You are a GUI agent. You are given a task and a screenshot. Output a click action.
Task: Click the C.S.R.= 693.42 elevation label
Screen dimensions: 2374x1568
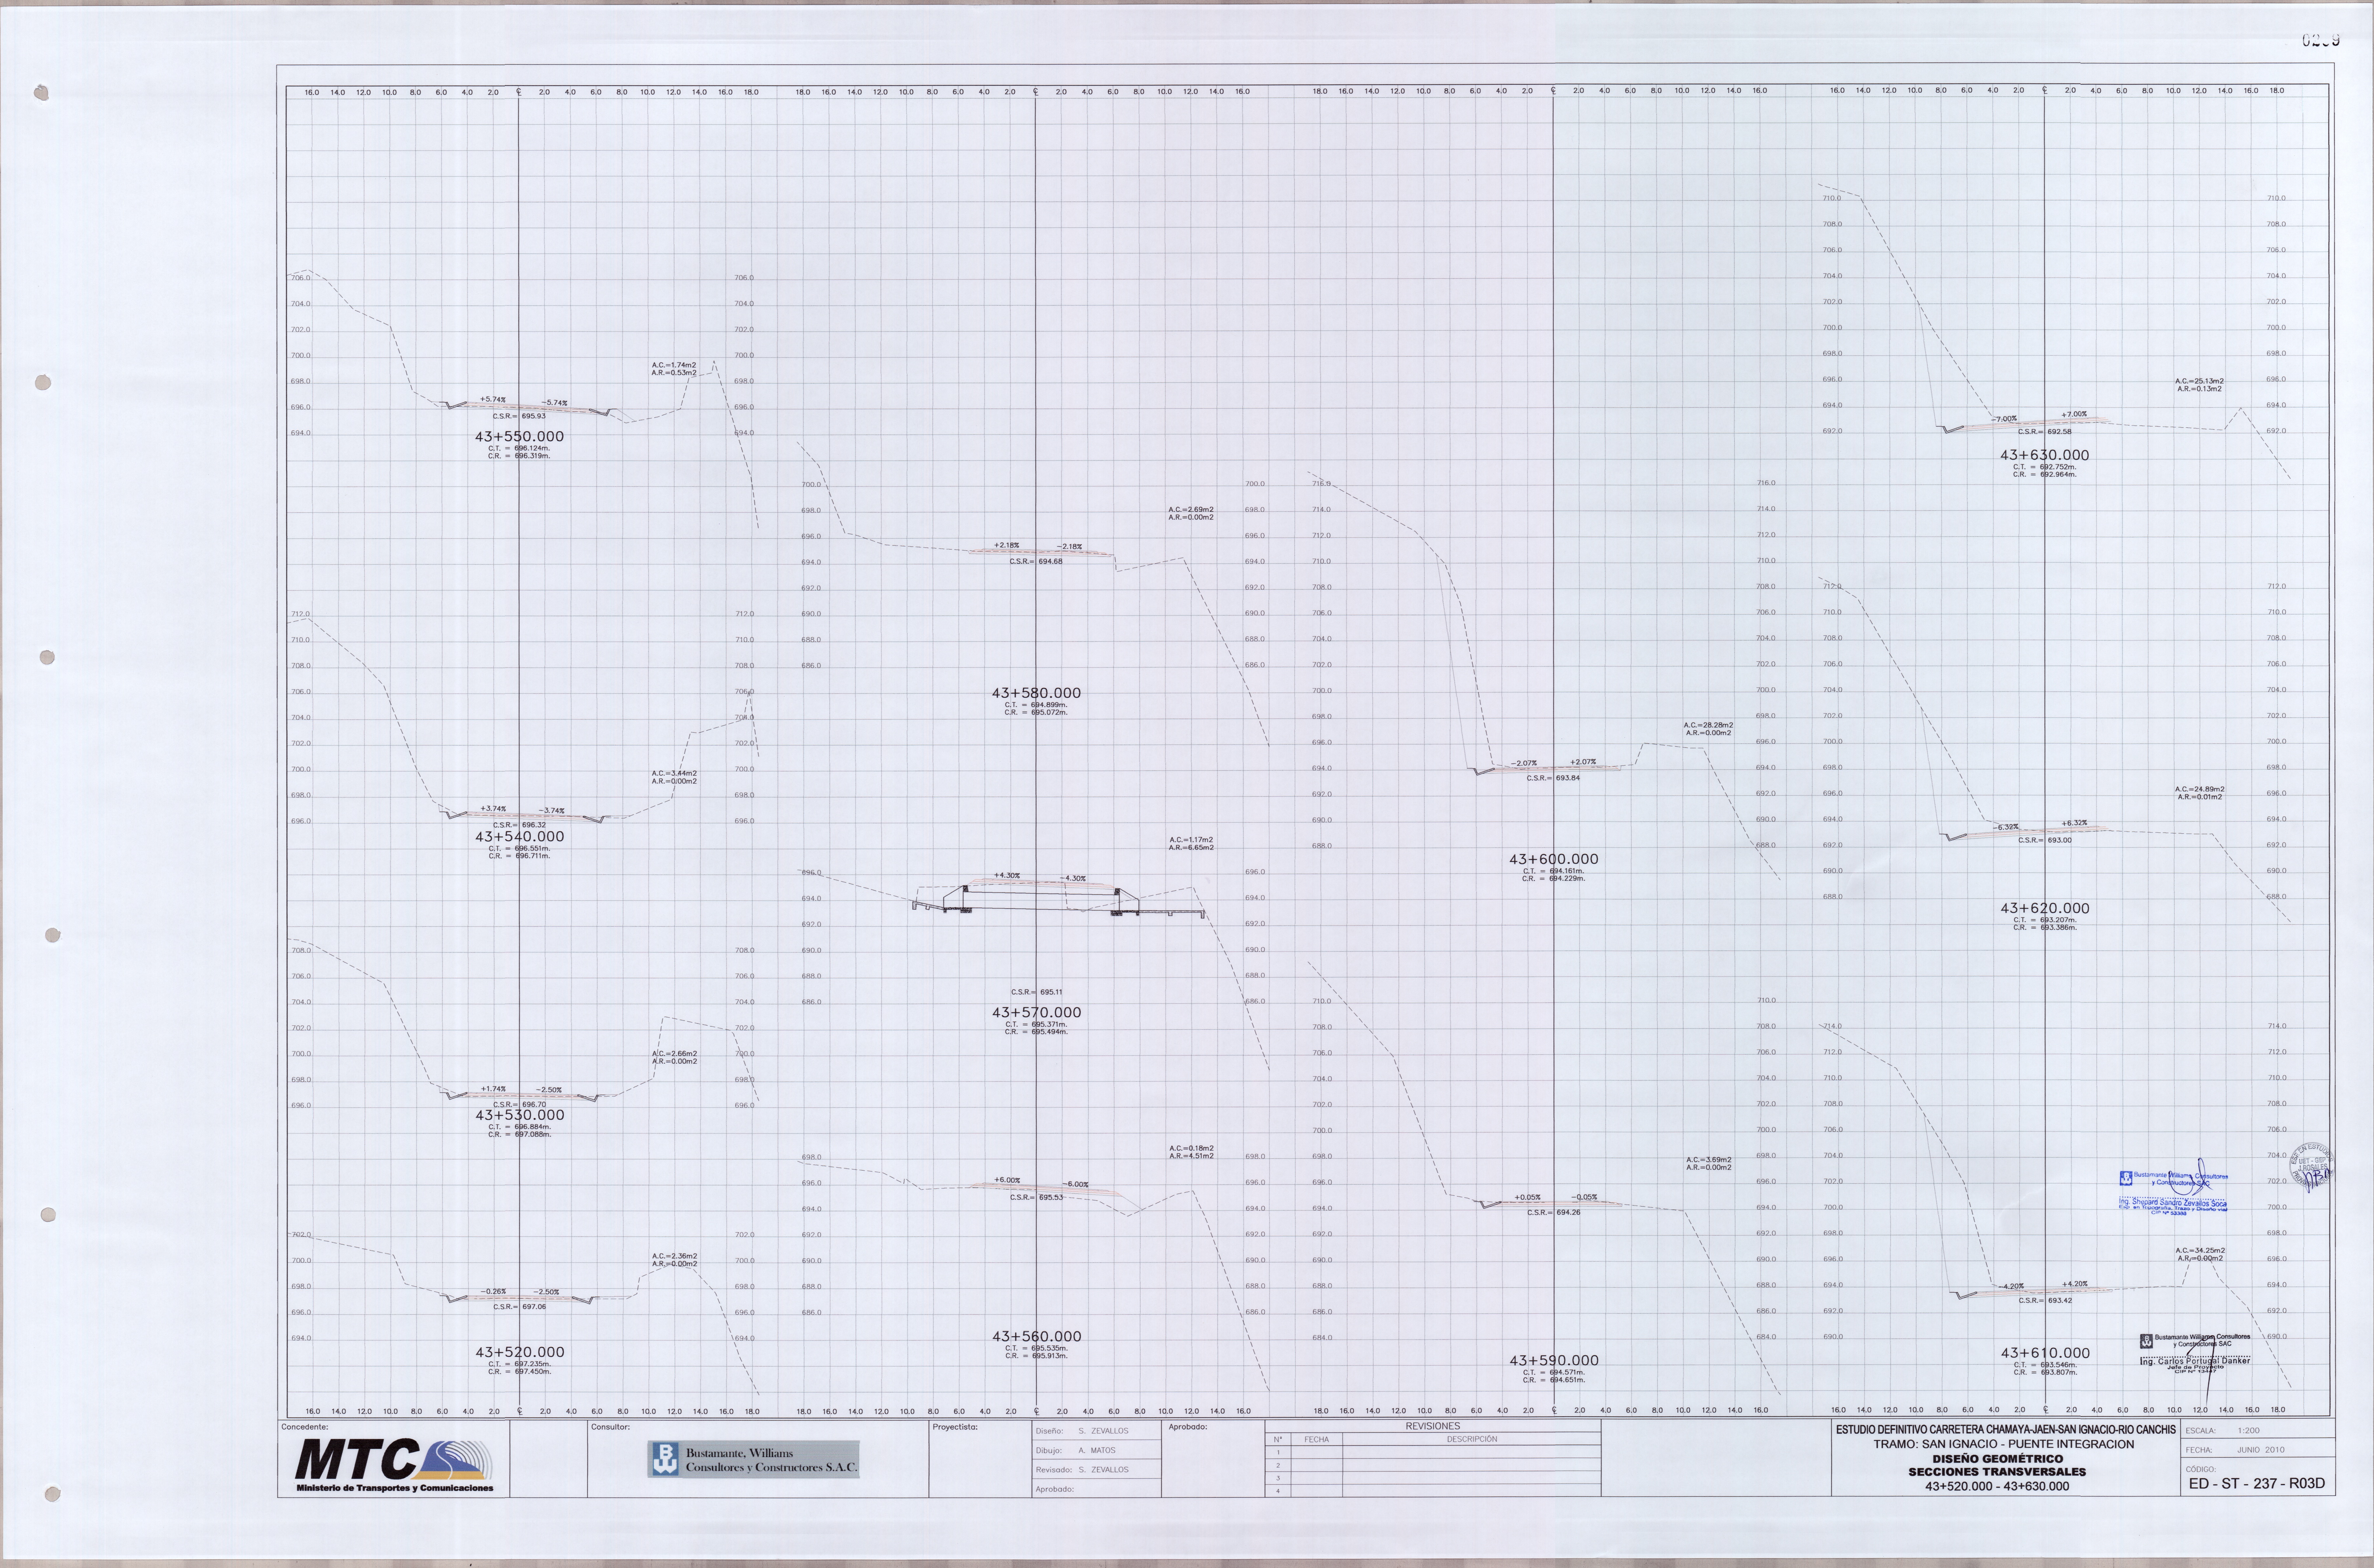(x=2044, y=1301)
